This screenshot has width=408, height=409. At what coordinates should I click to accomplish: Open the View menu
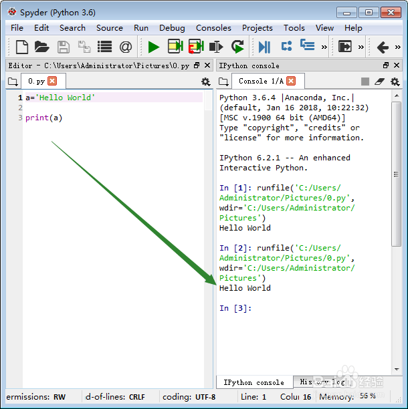click(324, 28)
